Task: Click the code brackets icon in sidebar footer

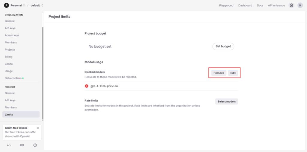Action: point(9,145)
